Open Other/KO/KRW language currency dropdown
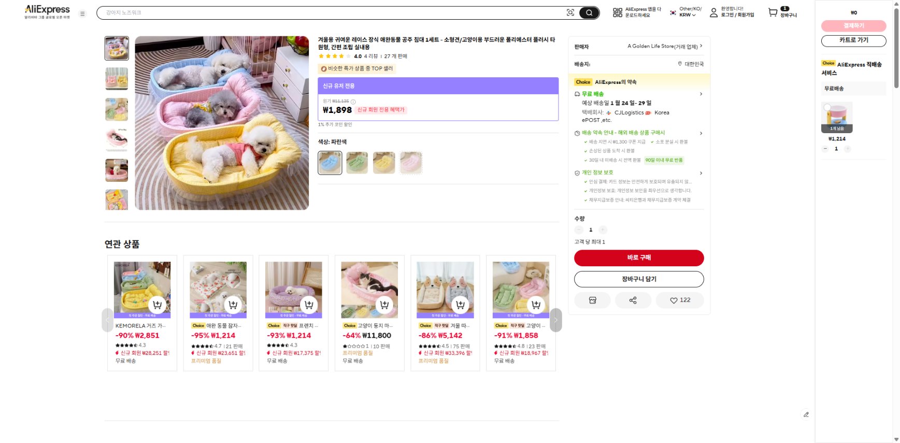This screenshot has height=443, width=900. (x=685, y=12)
